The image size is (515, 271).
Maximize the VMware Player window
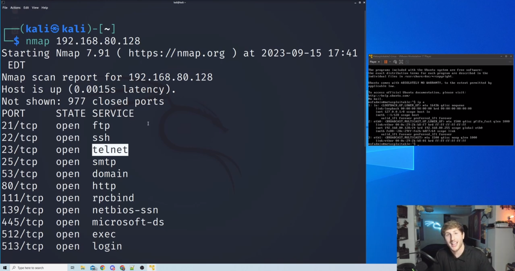(x=506, y=56)
